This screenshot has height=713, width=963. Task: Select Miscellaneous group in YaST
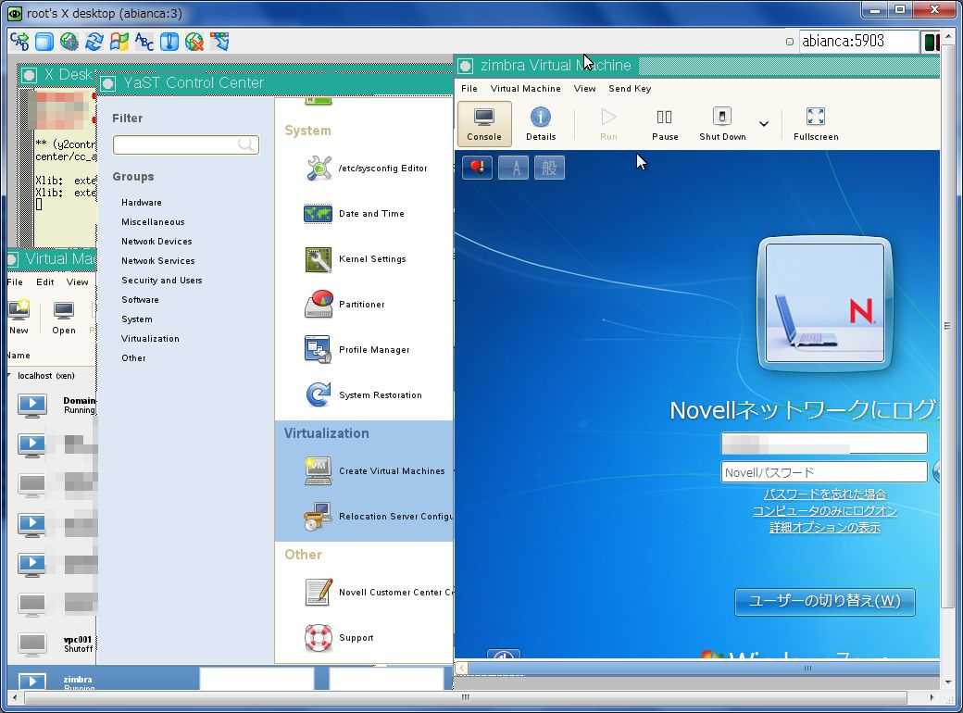click(152, 221)
